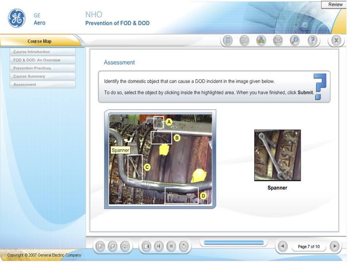This screenshot has height=262, width=350.
Task: Click the colored blocks icon in toolbar
Action: pyautogui.click(x=261, y=41)
